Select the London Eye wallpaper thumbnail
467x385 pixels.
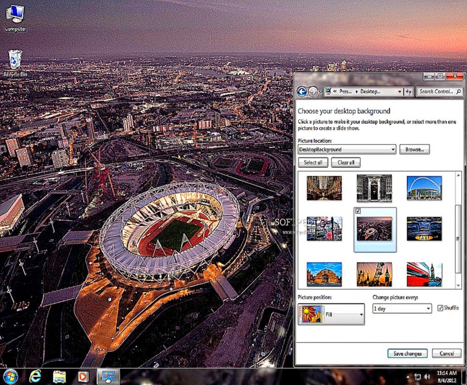point(374,274)
